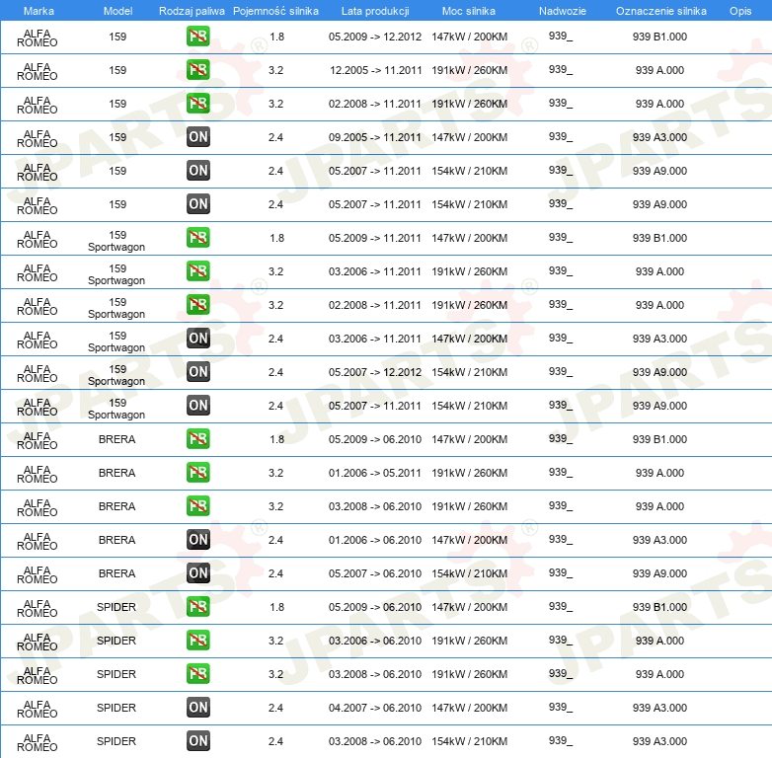The height and width of the screenshot is (758, 772).
Task: Select the date cell 04.2007 -> 06.2010
Action: pyautogui.click(x=375, y=708)
